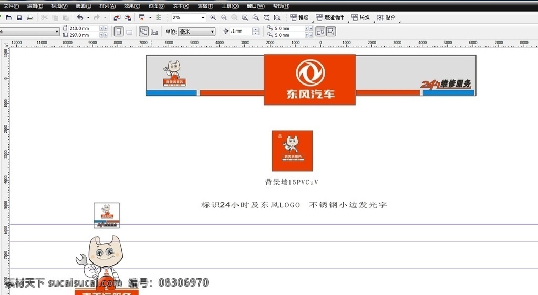Click the Paste clipboard icon
This screenshot has width=538, height=295.
pyautogui.click(x=66, y=18)
